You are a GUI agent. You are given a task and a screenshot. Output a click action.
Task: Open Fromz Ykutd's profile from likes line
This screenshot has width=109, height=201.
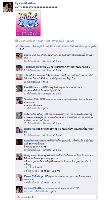(57, 46)
